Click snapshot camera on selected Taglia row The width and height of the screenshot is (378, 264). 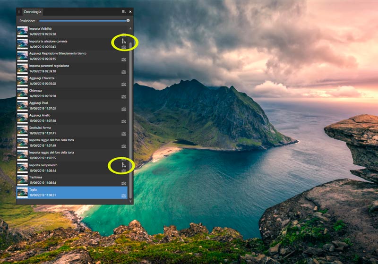[x=124, y=196]
